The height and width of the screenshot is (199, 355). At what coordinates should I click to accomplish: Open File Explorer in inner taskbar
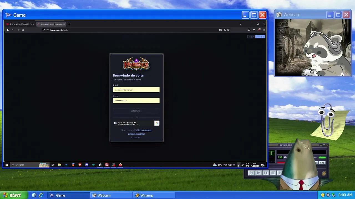pos(60,165)
